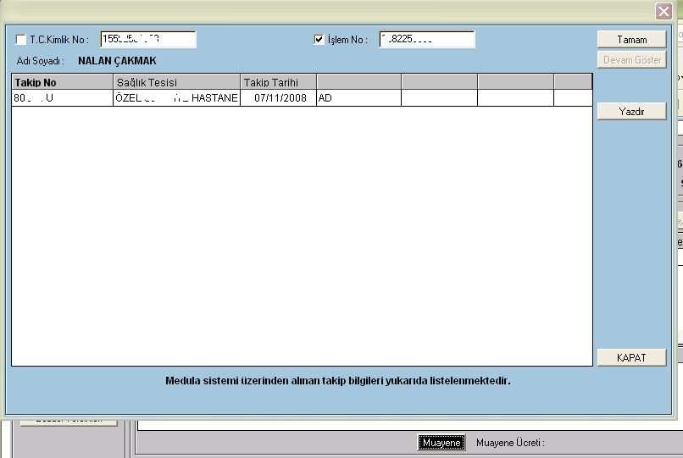Close the dialog with the X button
Viewport: 683px width, 458px height.
(664, 11)
